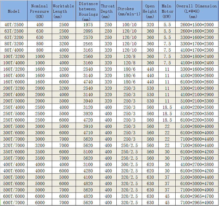Select the 400T/4000 model cell
219x206 pixels.
(x=14, y=164)
